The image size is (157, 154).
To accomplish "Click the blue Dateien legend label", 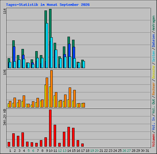I will pyautogui.click(x=153, y=40).
